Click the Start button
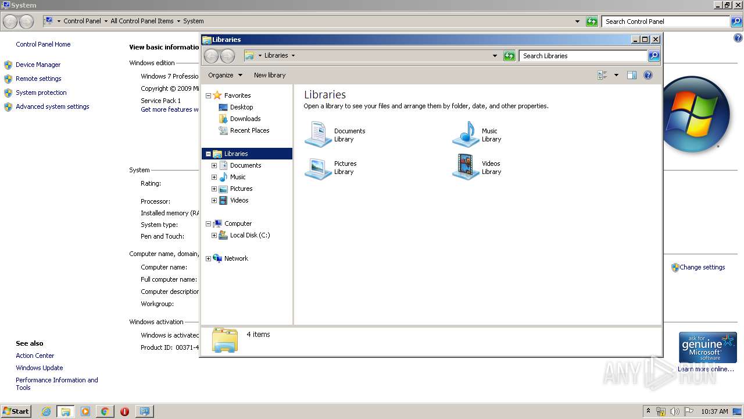The width and height of the screenshot is (744, 419). (16, 411)
